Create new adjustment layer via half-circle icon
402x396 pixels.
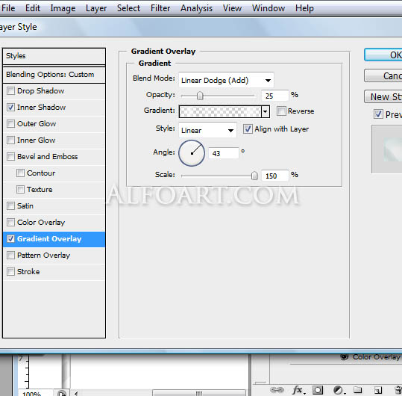click(339, 390)
